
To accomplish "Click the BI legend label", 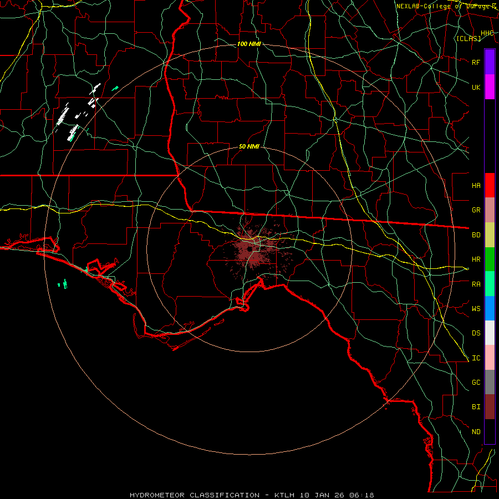I will coord(476,407).
